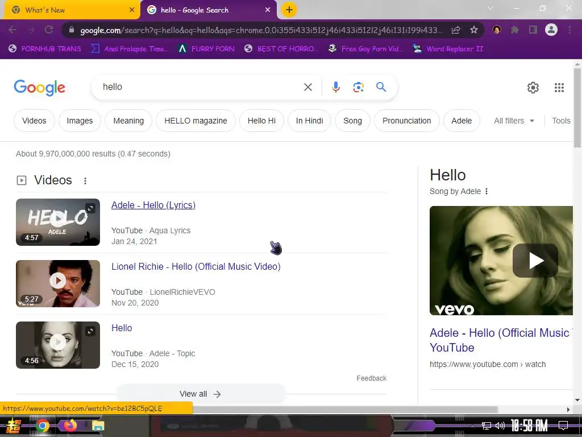Expand preview on Adele Lyrics thumbnail
582x437 pixels.
tap(90, 208)
